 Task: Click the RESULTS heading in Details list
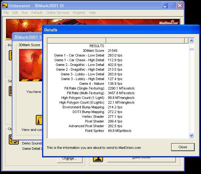coord(97,46)
